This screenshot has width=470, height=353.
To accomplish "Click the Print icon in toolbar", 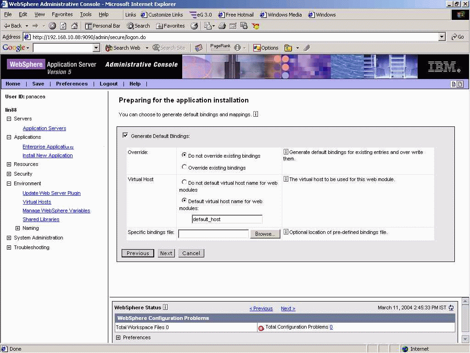I will point(222,26).
